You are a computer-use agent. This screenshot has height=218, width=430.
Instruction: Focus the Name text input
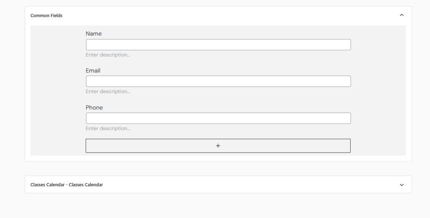pos(218,45)
